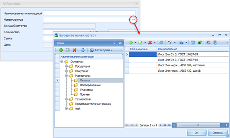This screenshot has height=138, width=230.
Task: Expand the test folder
Action: (x=66, y=108)
